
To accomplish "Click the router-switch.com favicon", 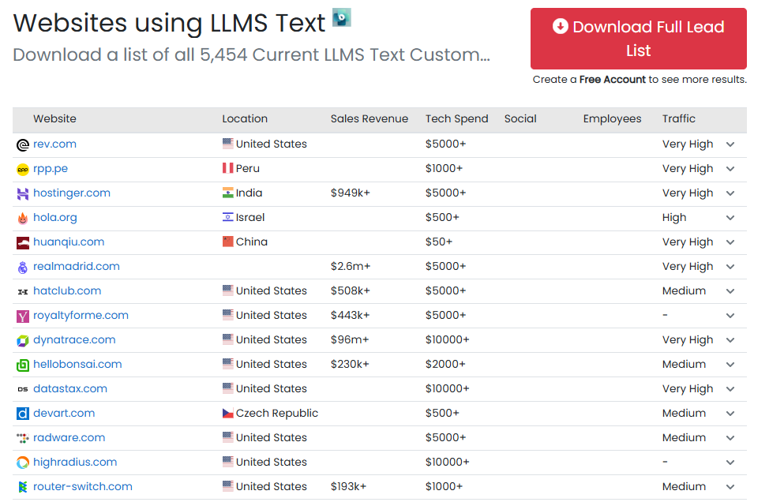I will coord(23,487).
